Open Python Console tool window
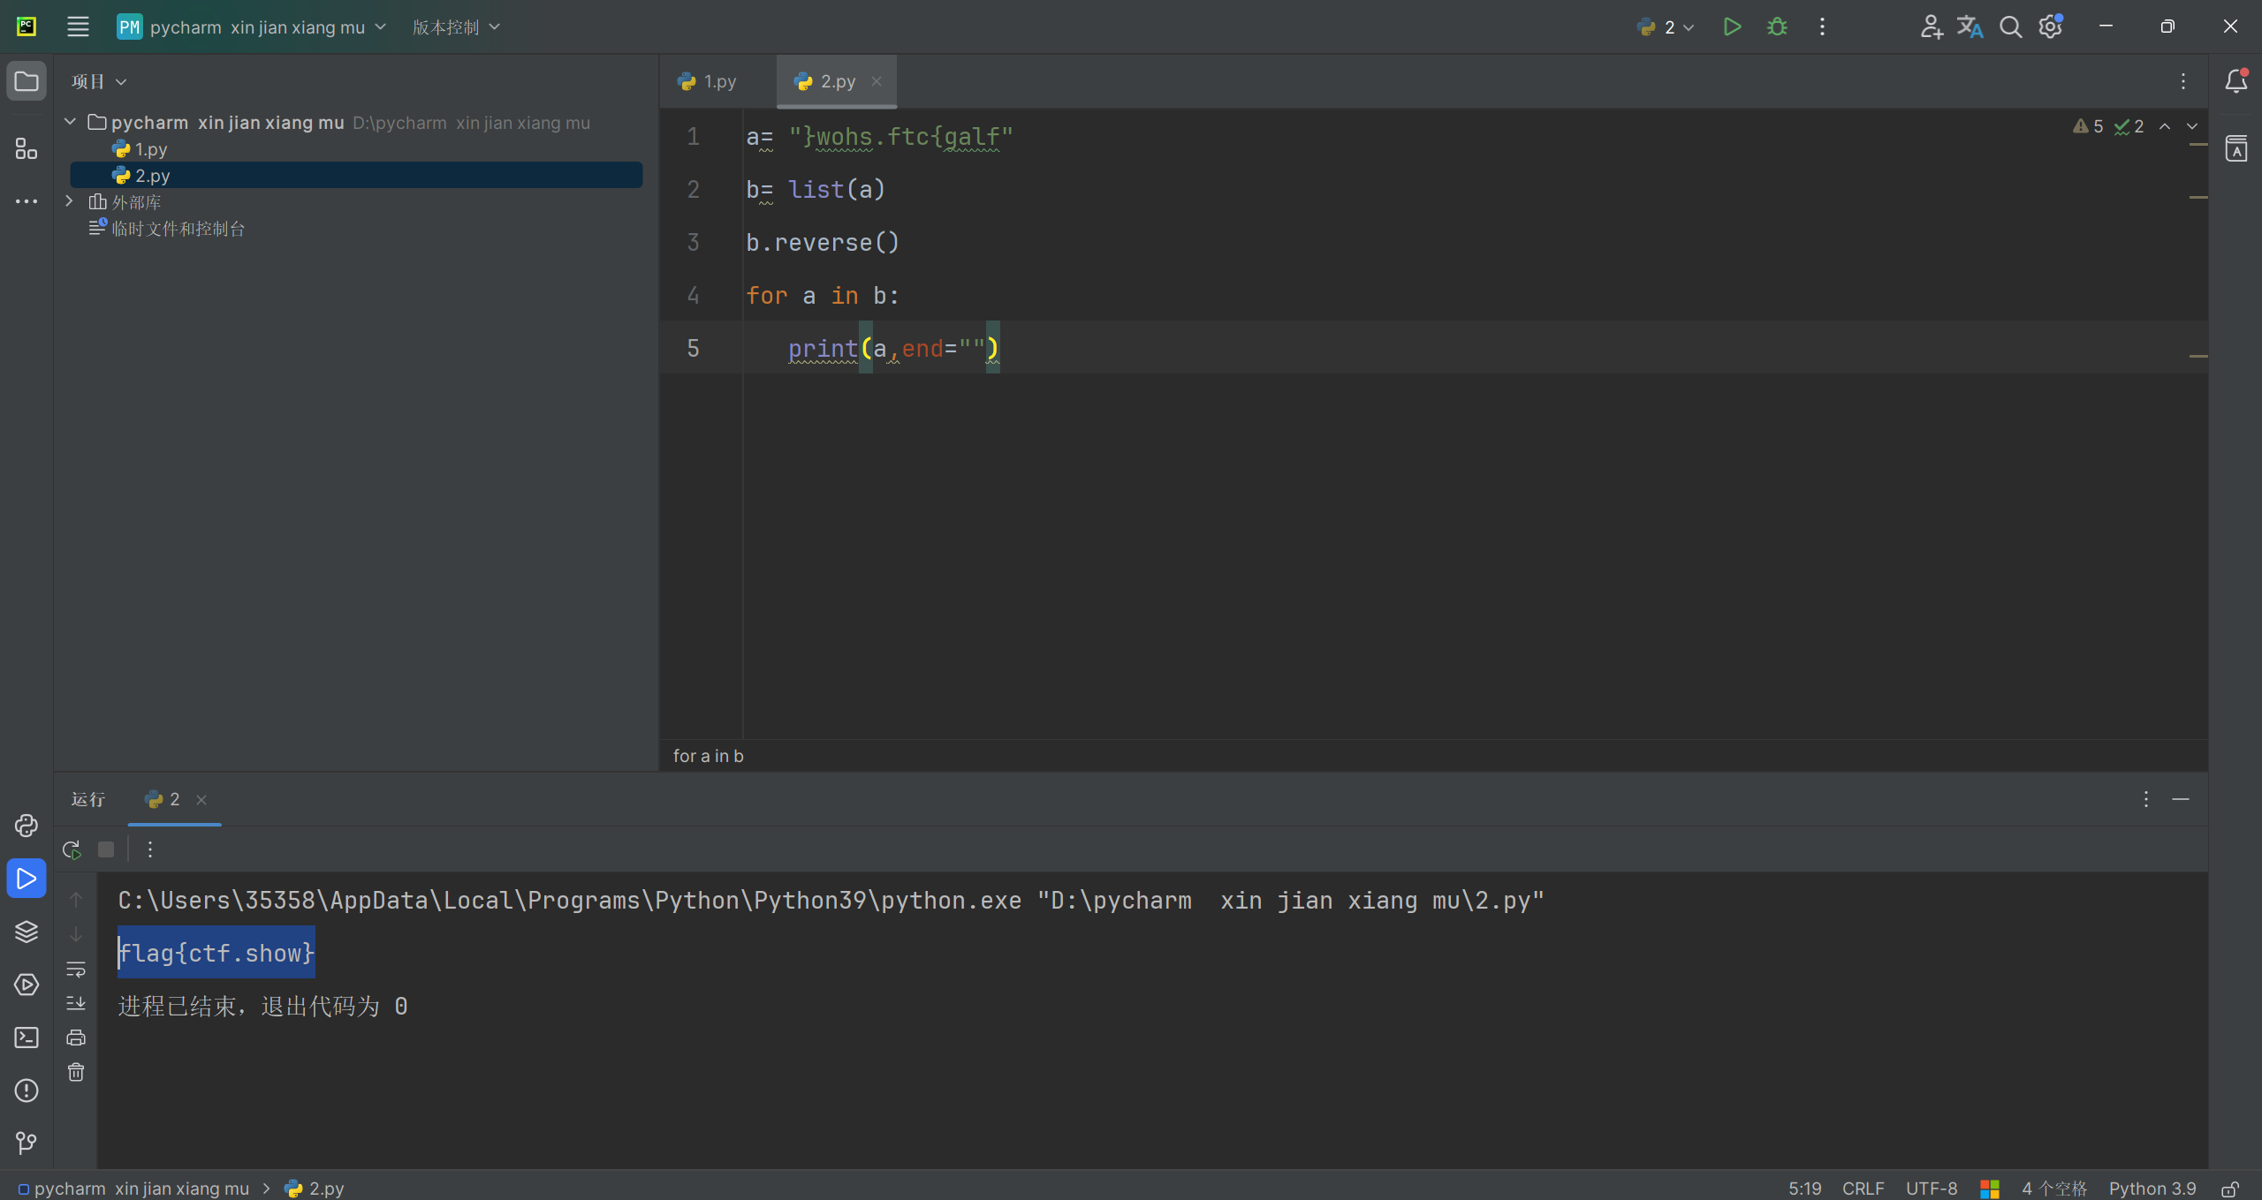Viewport: 2262px width, 1200px height. click(27, 826)
